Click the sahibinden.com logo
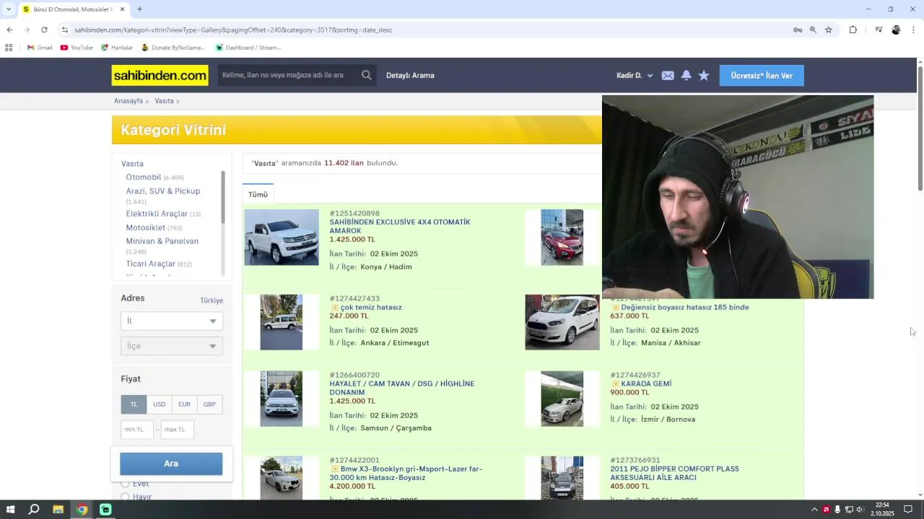The width and height of the screenshot is (924, 519). click(160, 75)
